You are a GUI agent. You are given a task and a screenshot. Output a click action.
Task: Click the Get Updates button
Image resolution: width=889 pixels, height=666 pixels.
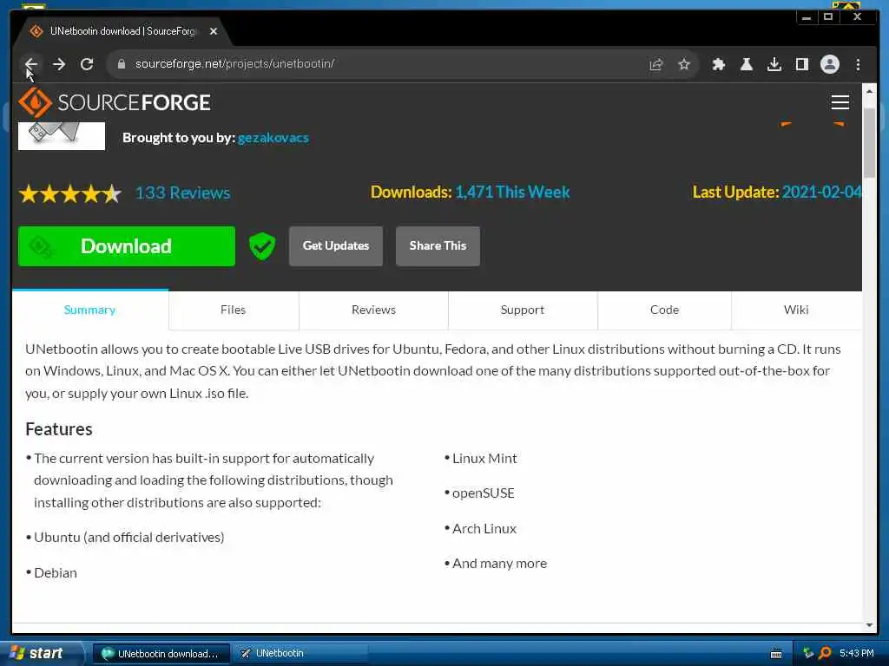[x=336, y=245]
